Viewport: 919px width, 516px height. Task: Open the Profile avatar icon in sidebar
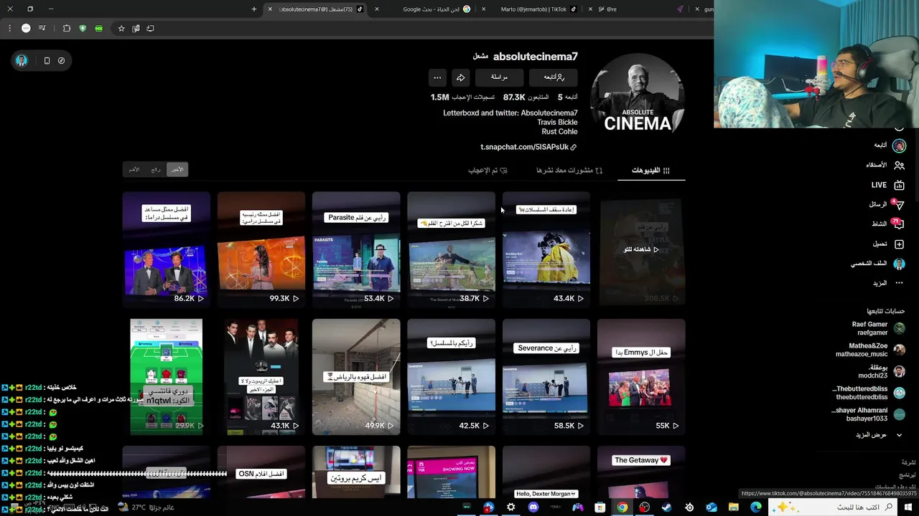pyautogui.click(x=899, y=263)
